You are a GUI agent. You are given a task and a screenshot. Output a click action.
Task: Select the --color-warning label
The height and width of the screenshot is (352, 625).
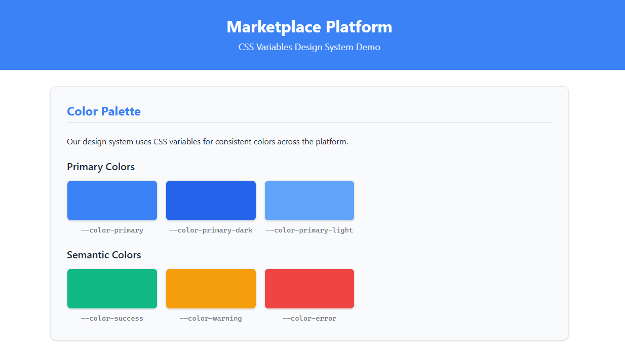pos(210,318)
